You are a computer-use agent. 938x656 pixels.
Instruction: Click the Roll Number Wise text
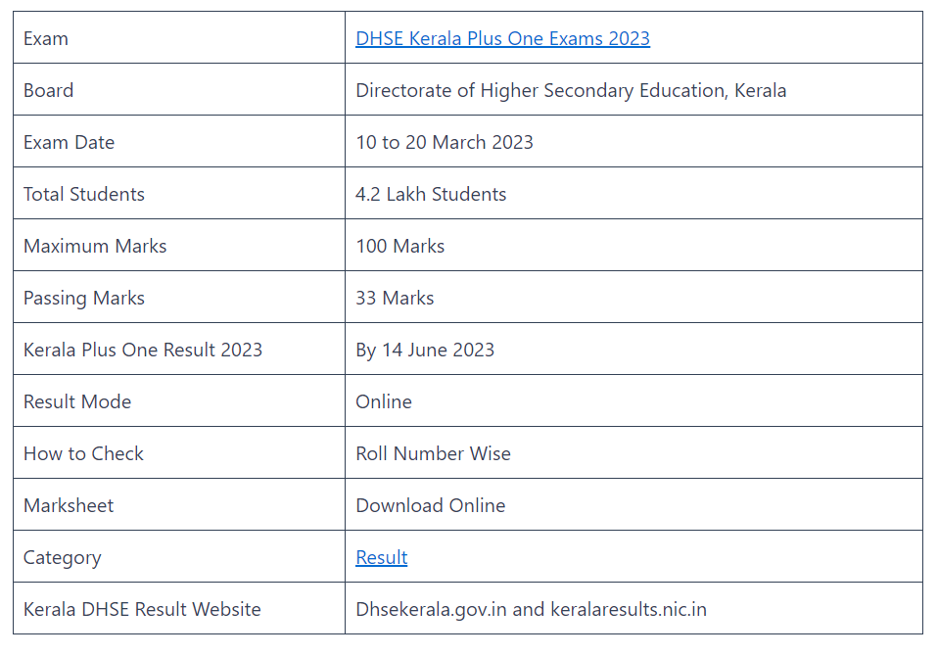tap(433, 453)
